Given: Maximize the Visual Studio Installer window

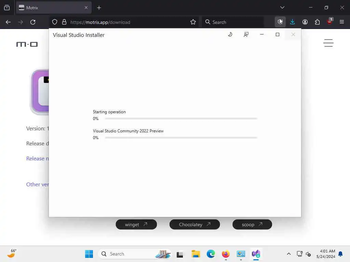Looking at the screenshot, I should 278,34.
